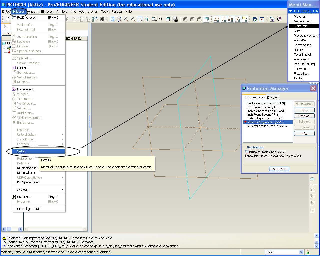
Task: Click message area scroll up arrow
Action: click(316, 236)
